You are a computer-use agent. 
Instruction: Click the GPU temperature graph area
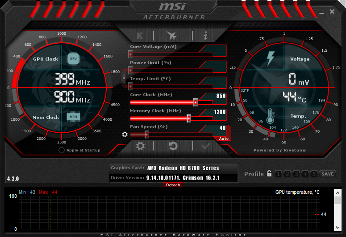(x=169, y=213)
